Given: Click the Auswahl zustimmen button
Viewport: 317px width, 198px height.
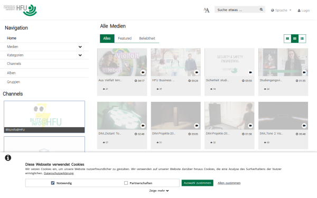Looking at the screenshot, I should click(197, 183).
